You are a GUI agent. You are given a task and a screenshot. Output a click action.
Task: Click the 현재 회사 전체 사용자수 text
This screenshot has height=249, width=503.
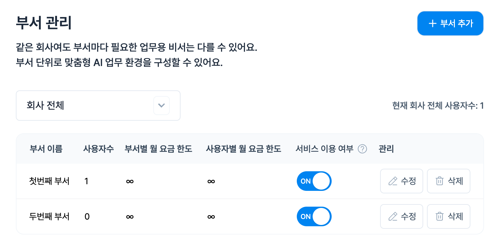[438, 106]
